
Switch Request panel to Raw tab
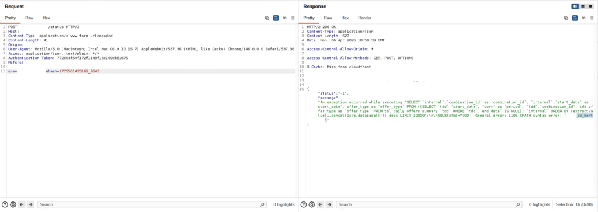click(x=29, y=18)
